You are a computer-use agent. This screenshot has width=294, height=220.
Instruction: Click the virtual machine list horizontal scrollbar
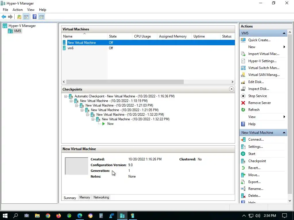[125, 82]
